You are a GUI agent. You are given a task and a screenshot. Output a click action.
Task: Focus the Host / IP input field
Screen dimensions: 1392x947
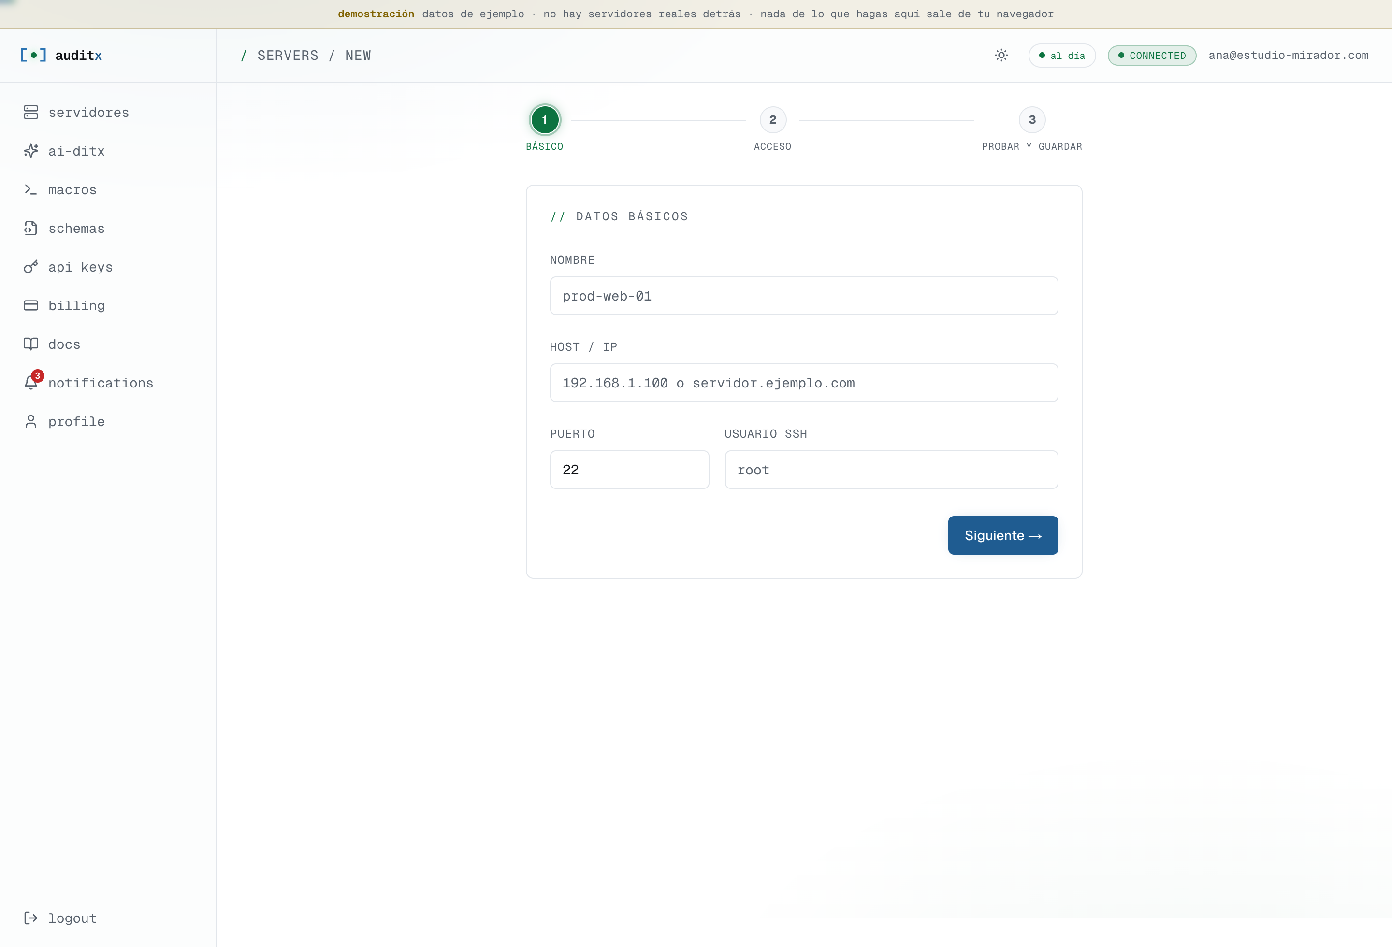pyautogui.click(x=804, y=383)
